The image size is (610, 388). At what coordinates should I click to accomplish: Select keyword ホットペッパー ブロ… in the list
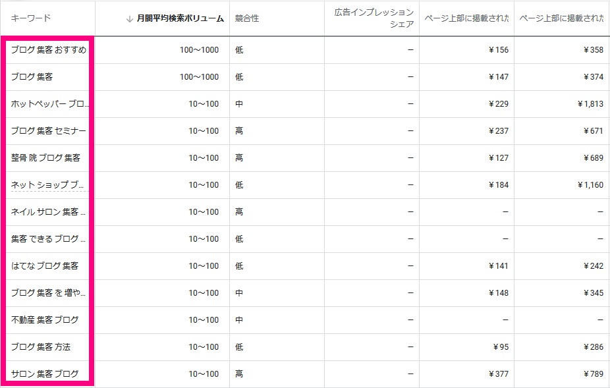(x=49, y=104)
